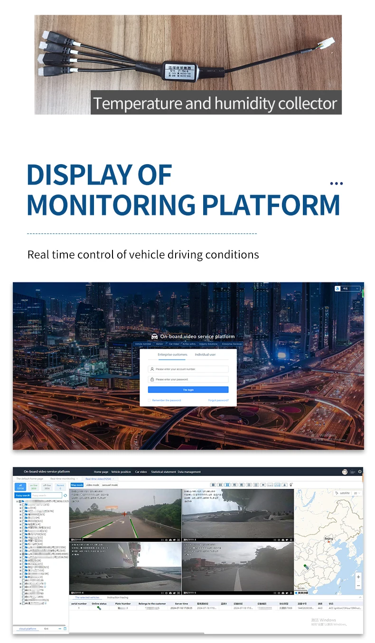Click the full screen layout icon
The height and width of the screenshot is (643, 375).
pos(263,485)
